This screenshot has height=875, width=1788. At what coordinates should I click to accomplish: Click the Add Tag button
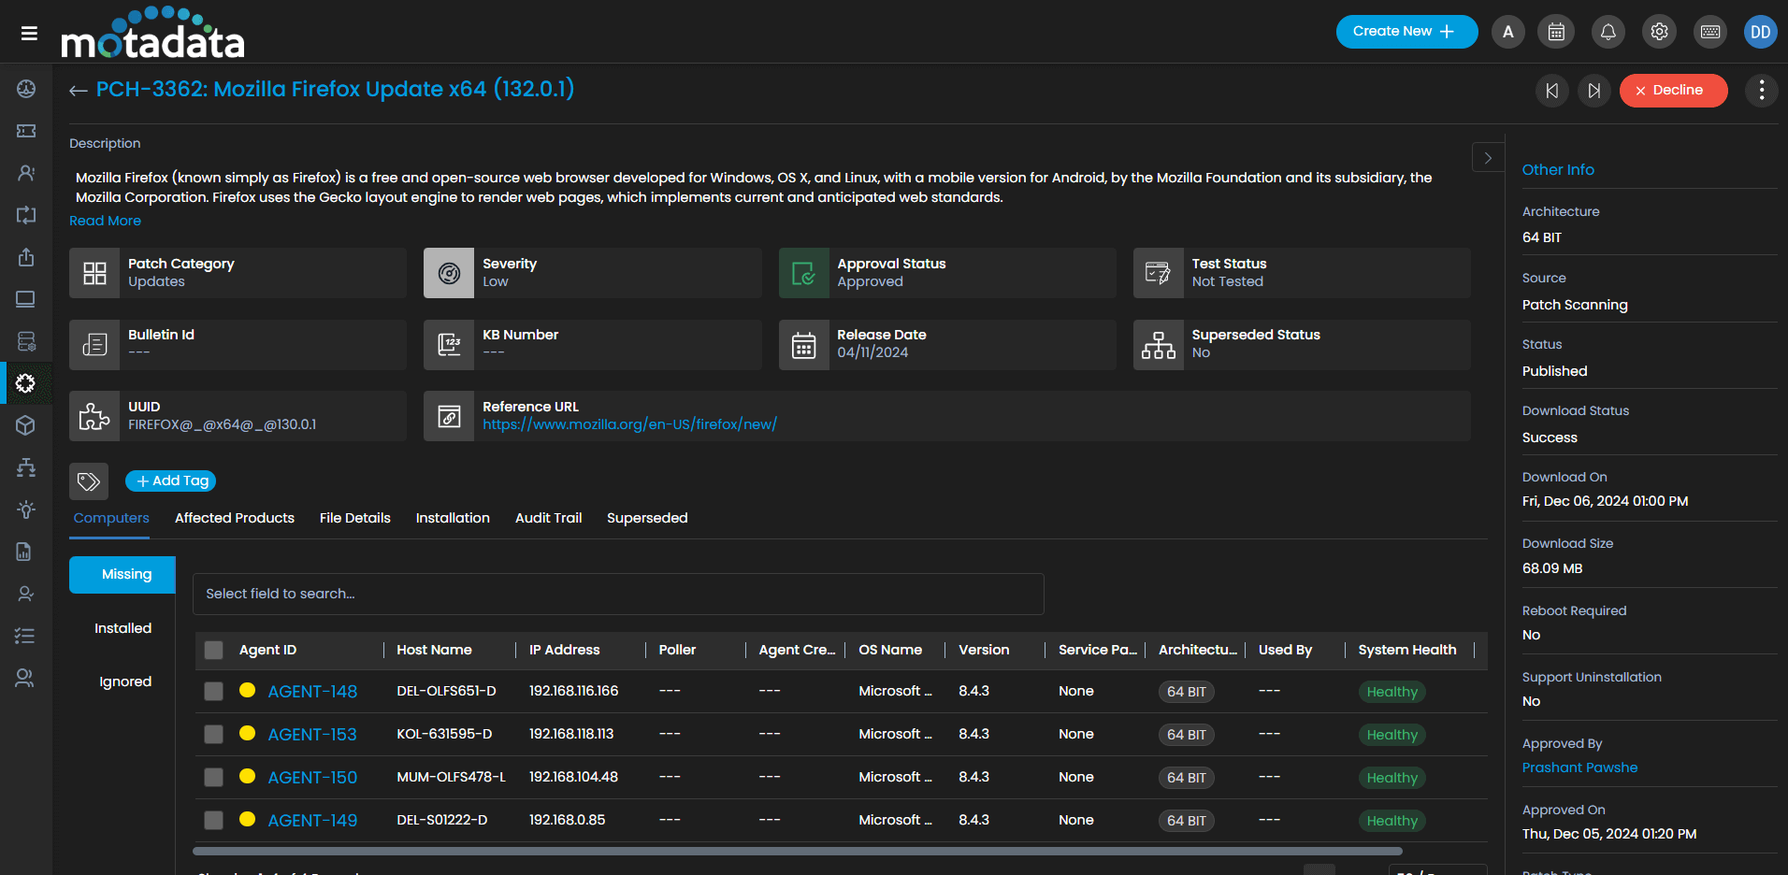(171, 481)
